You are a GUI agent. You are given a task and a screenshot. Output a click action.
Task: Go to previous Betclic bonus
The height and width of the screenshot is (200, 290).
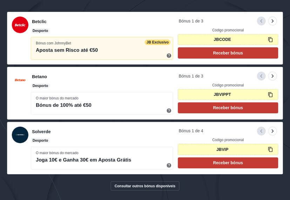point(261,21)
